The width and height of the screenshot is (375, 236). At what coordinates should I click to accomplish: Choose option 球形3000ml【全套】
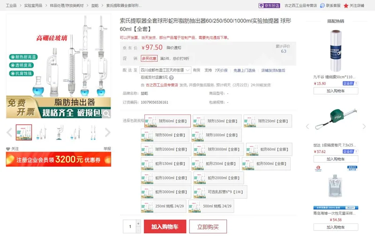pos(218,149)
